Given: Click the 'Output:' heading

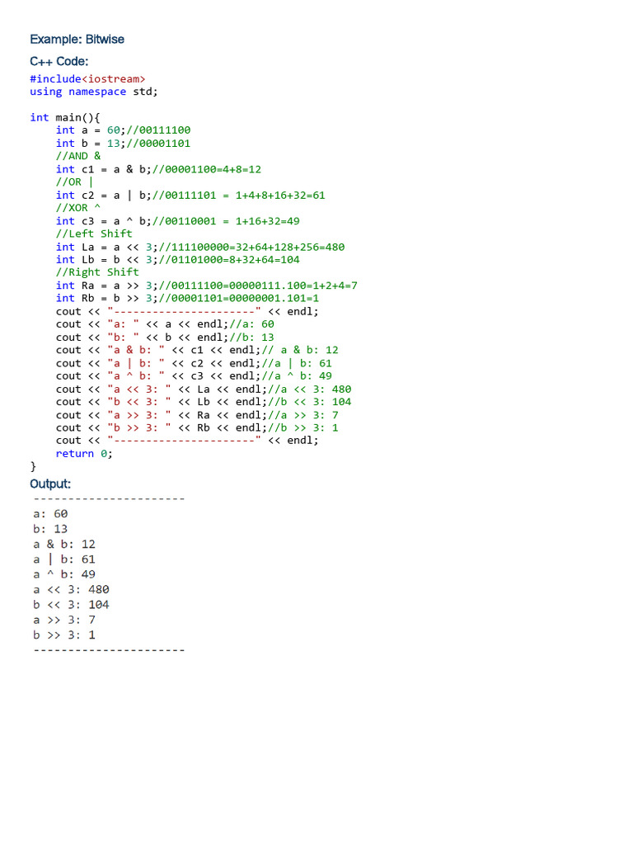Looking at the screenshot, I should 50,484.
